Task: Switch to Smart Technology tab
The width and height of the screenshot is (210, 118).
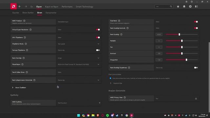Action: [85, 7]
